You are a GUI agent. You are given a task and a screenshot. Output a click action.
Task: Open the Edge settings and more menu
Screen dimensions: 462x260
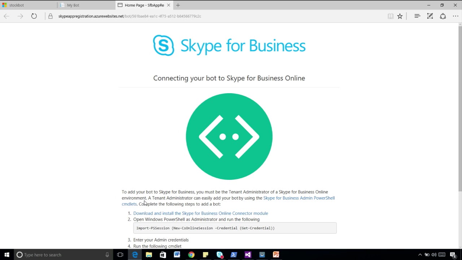point(456,16)
